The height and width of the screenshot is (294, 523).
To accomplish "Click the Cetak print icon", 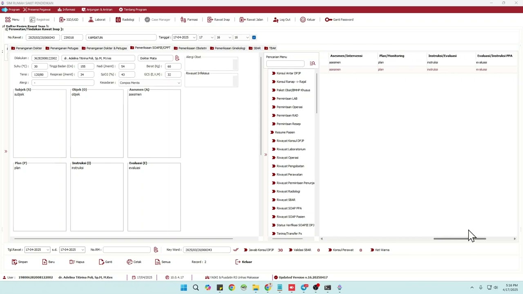I will 130,262.
